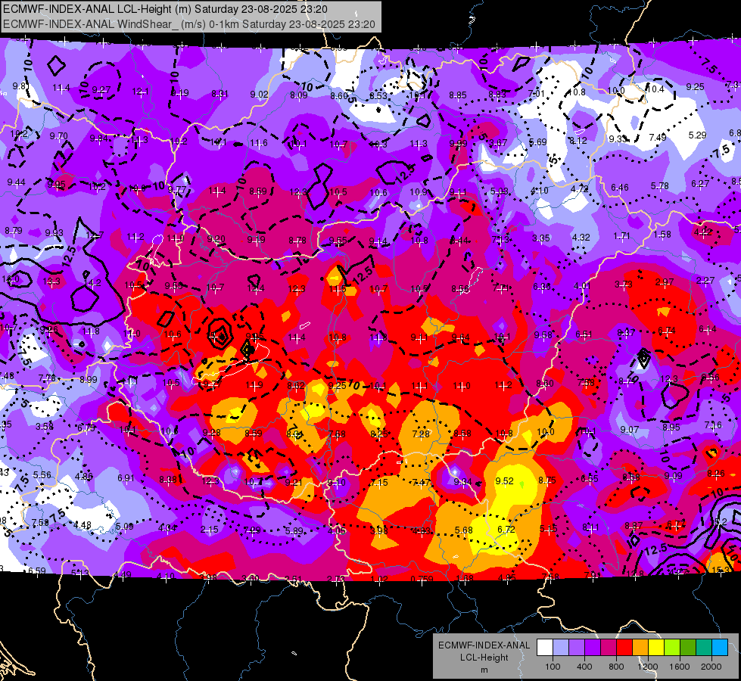Click the map value '4.48'
741x681 pixels.
(x=83, y=525)
